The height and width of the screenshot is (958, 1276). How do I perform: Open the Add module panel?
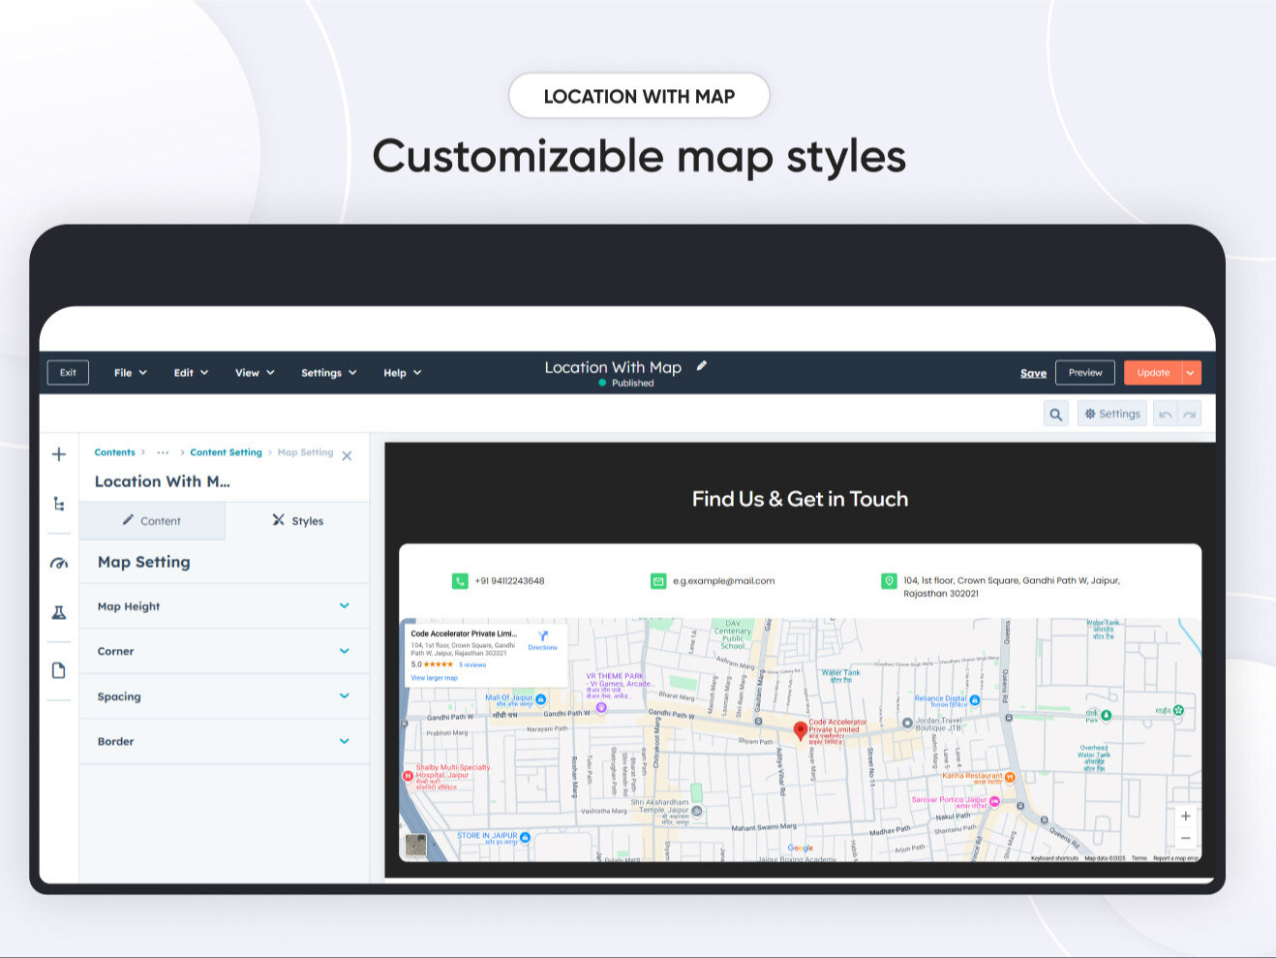click(x=58, y=453)
